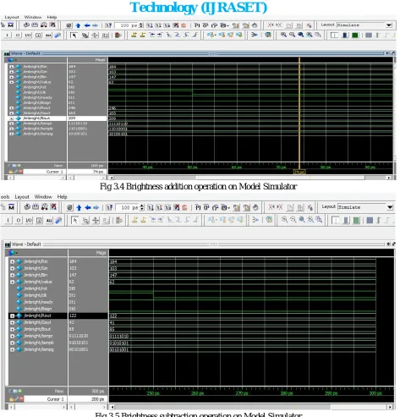Click the blue left arrow in Fig 3.4 toolbar
Screen dimensions: 400x417
(x=87, y=25)
